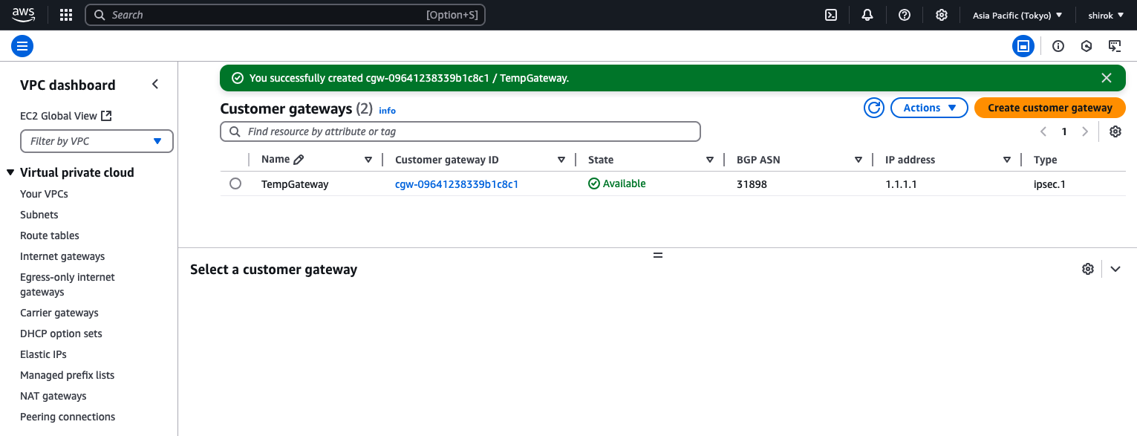Click the top Search bar
Screen dimensions: 1137x436
pos(285,15)
